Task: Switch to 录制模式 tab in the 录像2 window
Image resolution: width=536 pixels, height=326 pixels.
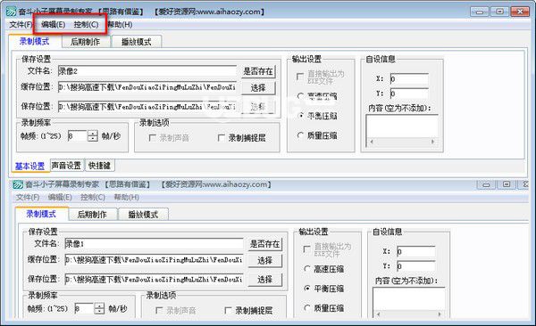Action: click(35, 41)
